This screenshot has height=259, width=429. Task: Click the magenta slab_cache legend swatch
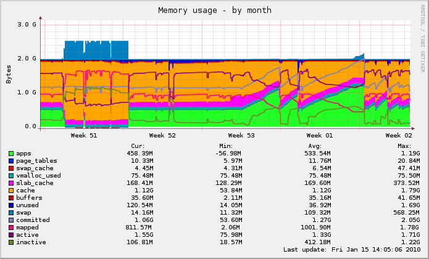[11, 183]
